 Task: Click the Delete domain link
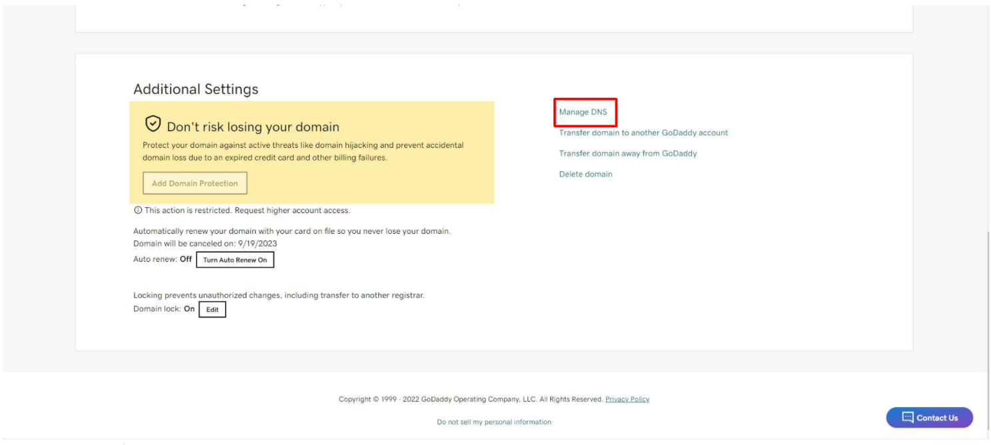[x=585, y=174]
